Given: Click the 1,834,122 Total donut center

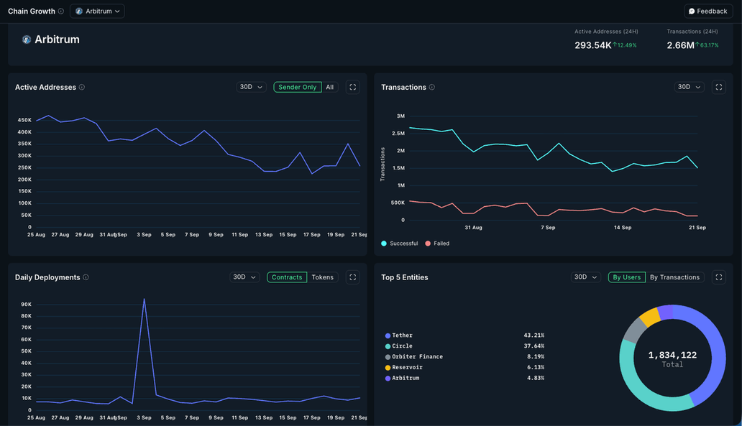Looking at the screenshot, I should click(x=672, y=359).
